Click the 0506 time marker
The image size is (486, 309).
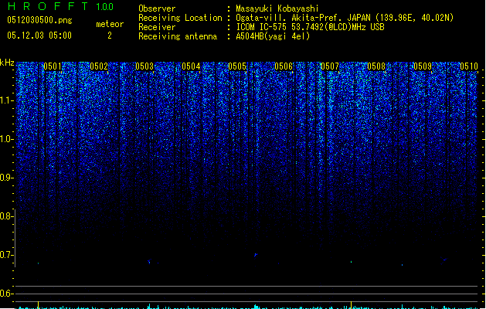(284, 66)
